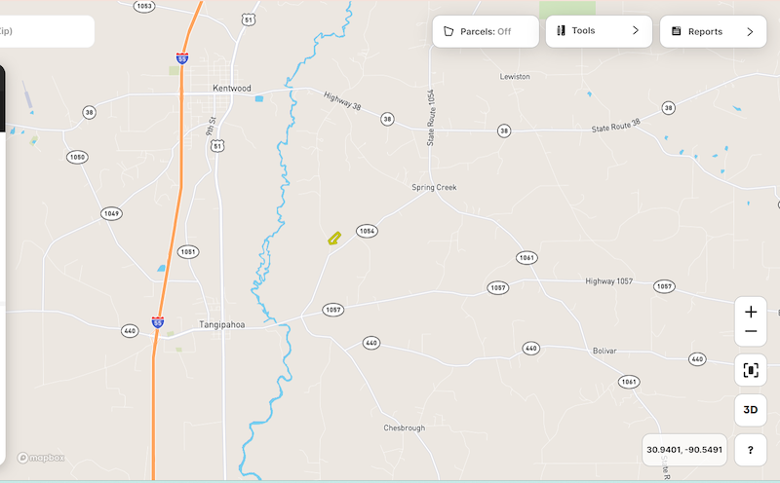Click the Interstate 55 shield near Kentwood
This screenshot has width=780, height=483.
[182, 58]
